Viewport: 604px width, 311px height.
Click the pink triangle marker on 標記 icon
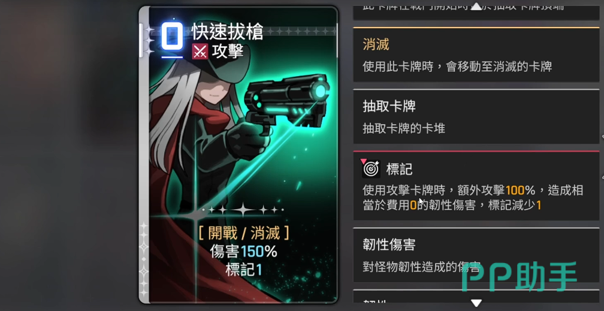click(x=363, y=161)
